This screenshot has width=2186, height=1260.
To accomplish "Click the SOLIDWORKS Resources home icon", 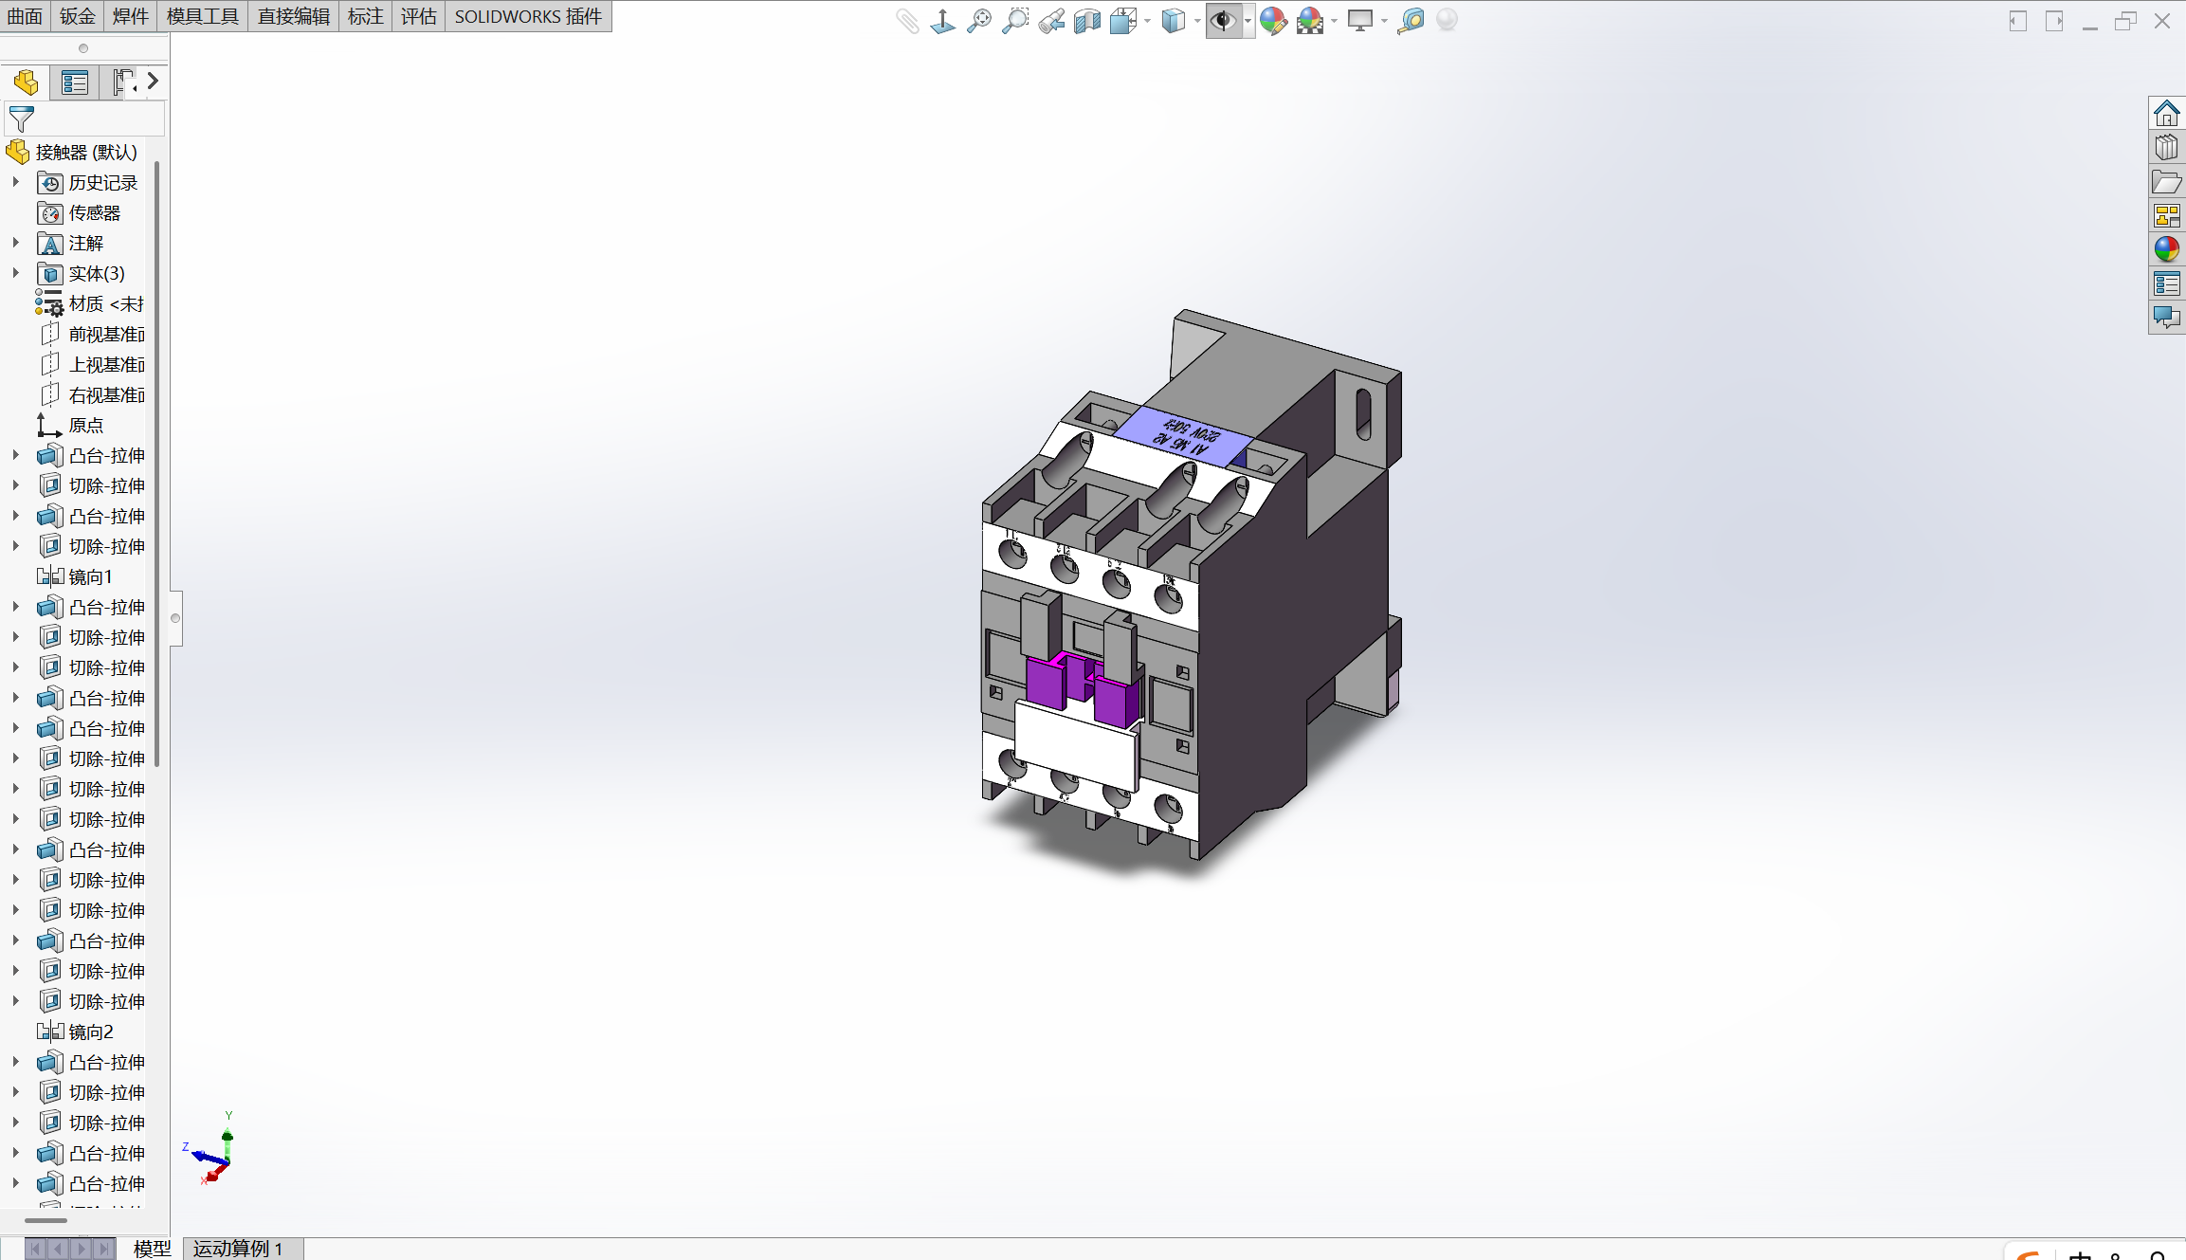I will pyautogui.click(x=2166, y=113).
